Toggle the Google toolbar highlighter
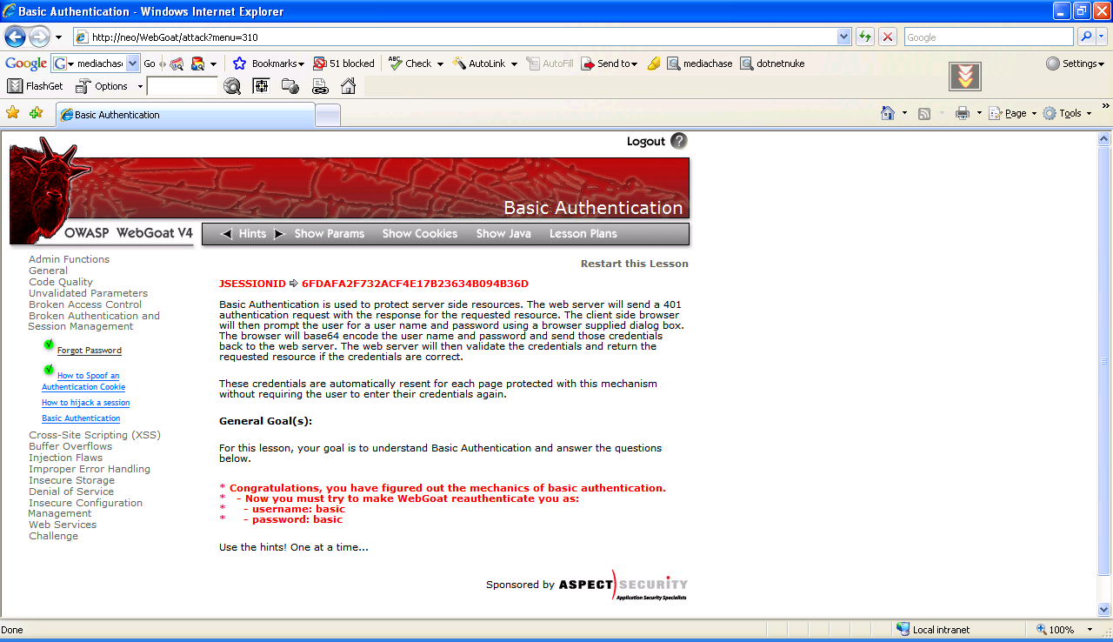Screen dimensions: 1113x642 (654, 64)
